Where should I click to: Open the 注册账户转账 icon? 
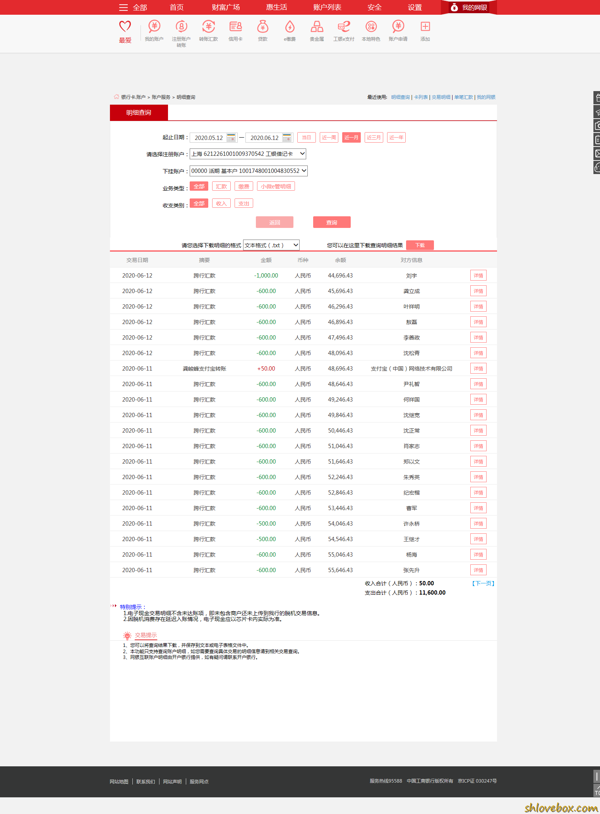181,27
